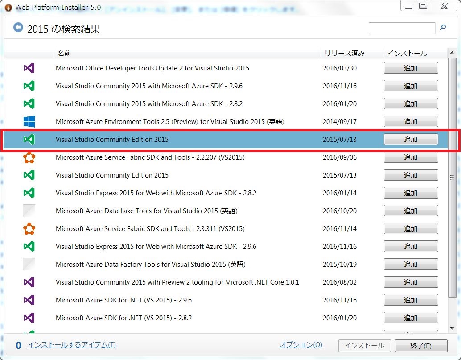Click placeholder icon for Azure Data Lake Tools
This screenshot has height=360, width=461.
(29, 211)
